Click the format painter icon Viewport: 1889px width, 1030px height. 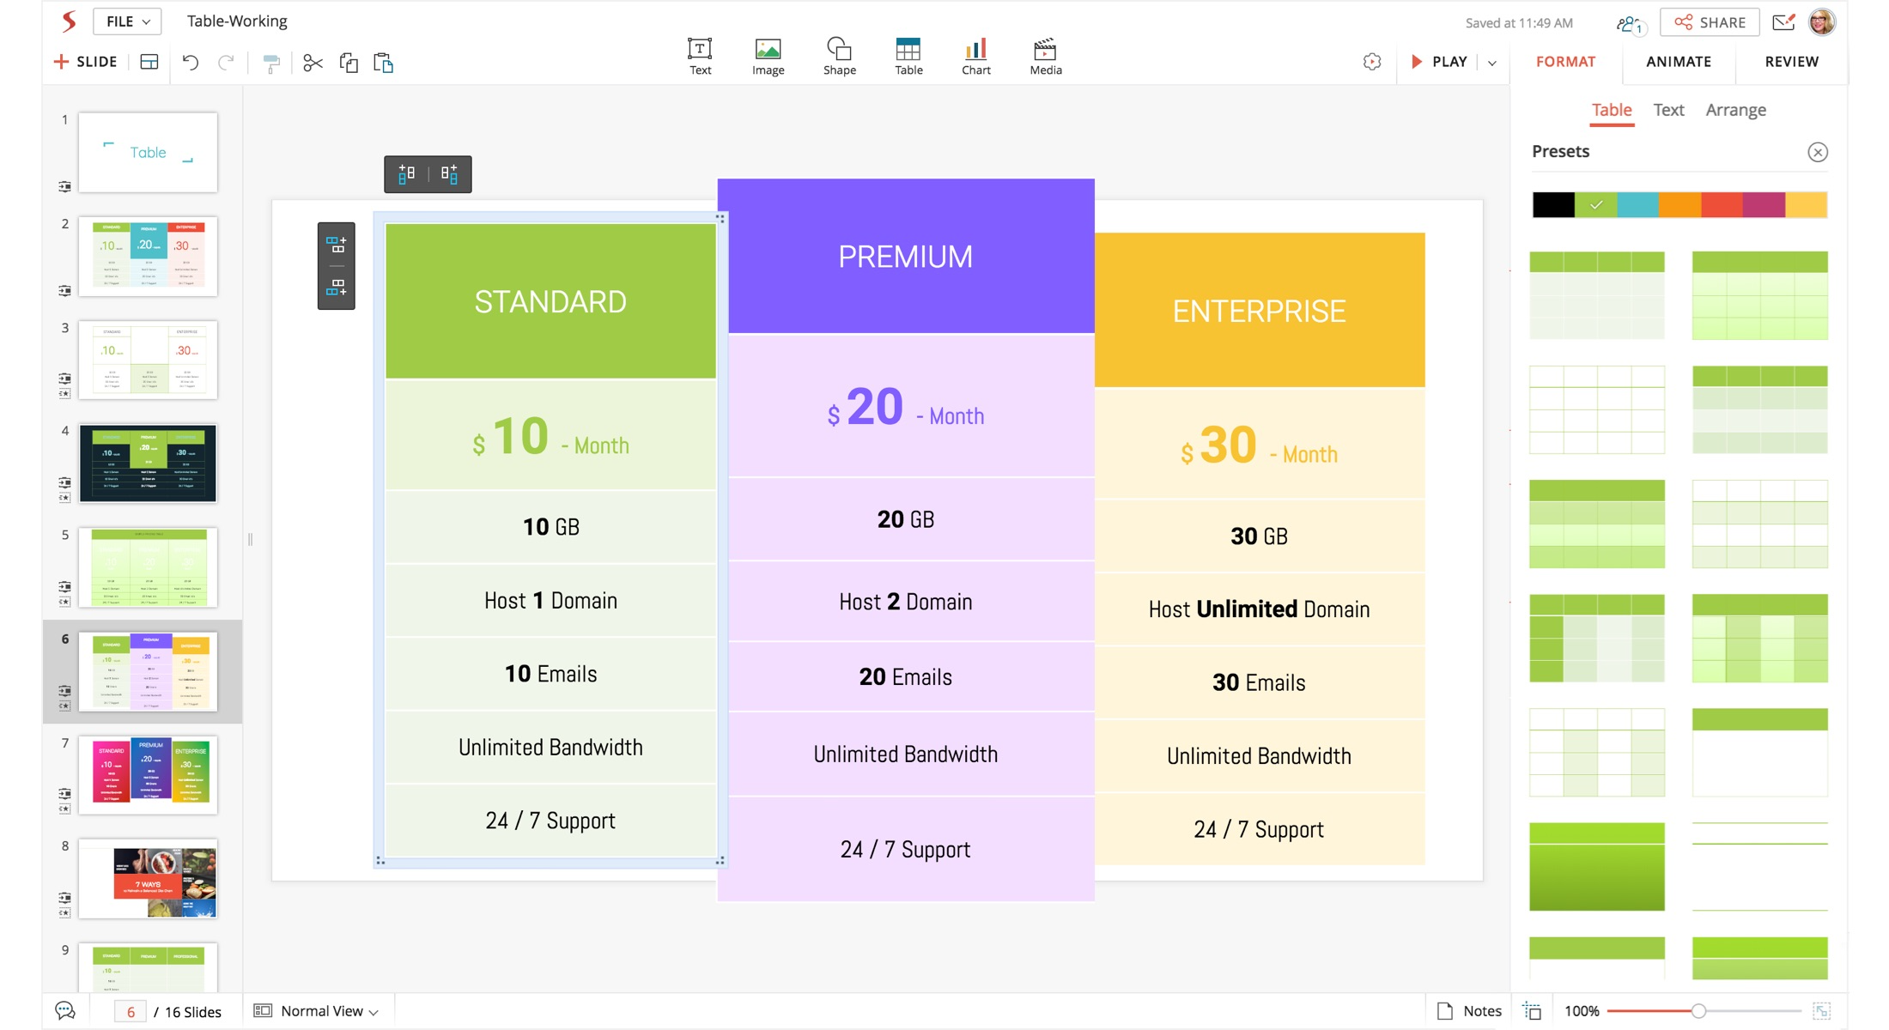(x=270, y=63)
